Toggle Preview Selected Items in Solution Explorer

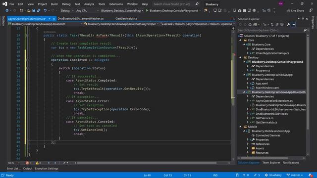click(293, 25)
